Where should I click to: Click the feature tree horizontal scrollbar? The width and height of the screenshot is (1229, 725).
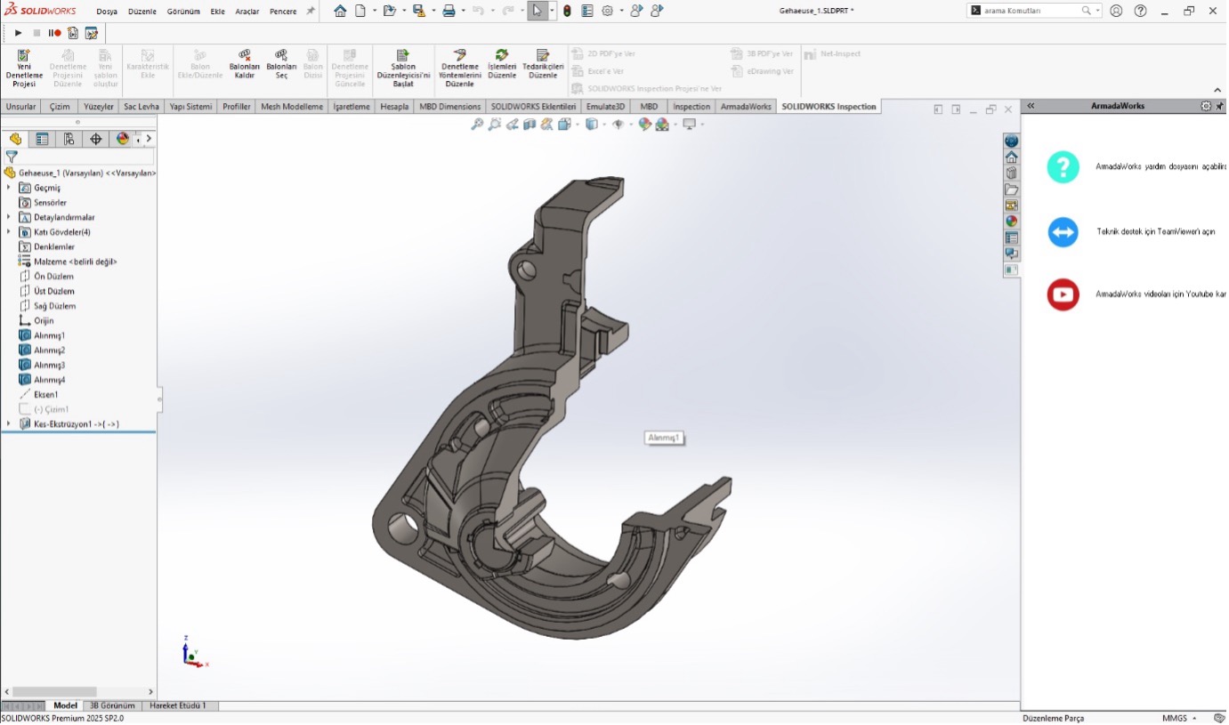54,692
